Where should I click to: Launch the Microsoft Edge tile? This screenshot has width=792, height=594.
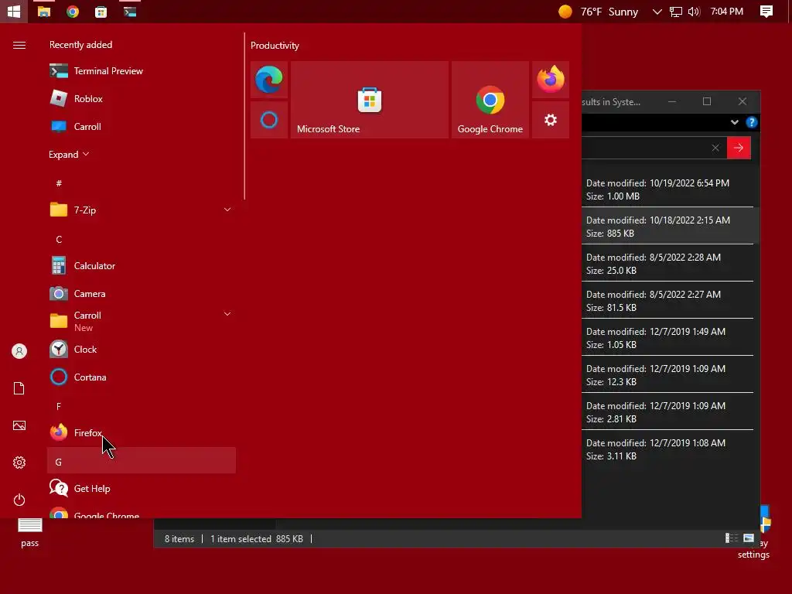click(269, 80)
